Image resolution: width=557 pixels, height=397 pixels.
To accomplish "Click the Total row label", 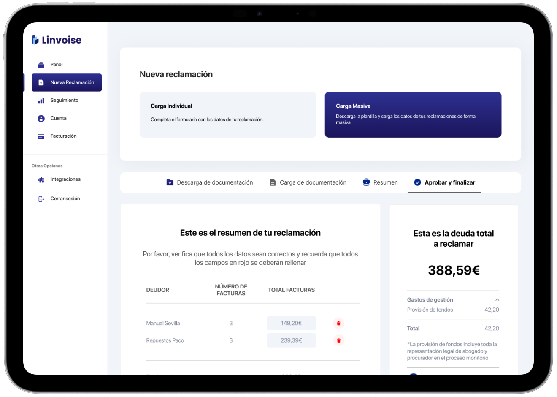I will click(413, 329).
